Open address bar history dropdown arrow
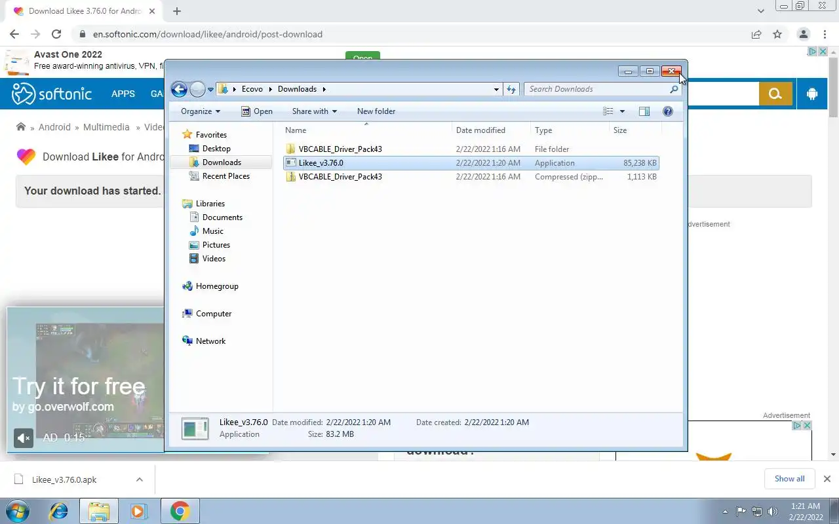 pyautogui.click(x=496, y=89)
